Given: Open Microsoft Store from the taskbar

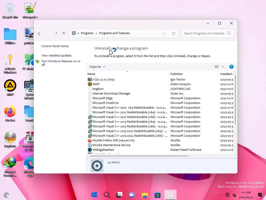Looking at the screenshot, I should pos(157,195).
